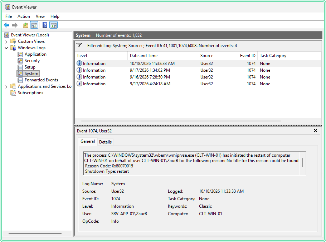The width and height of the screenshot is (326, 242).
Task: Click info icon of 9/17/2026 1:34:02 PM event
Action: pyautogui.click(x=79, y=70)
